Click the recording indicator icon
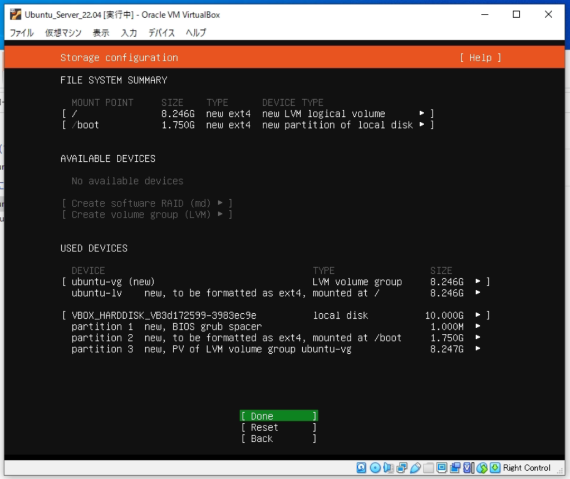 (x=455, y=468)
